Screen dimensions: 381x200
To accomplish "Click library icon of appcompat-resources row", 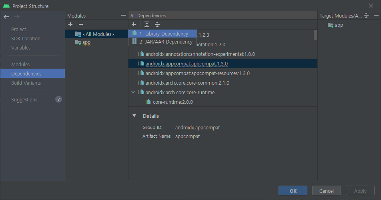I will coord(141,73).
